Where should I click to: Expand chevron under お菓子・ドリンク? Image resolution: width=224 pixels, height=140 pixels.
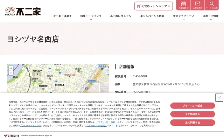click(91, 20)
